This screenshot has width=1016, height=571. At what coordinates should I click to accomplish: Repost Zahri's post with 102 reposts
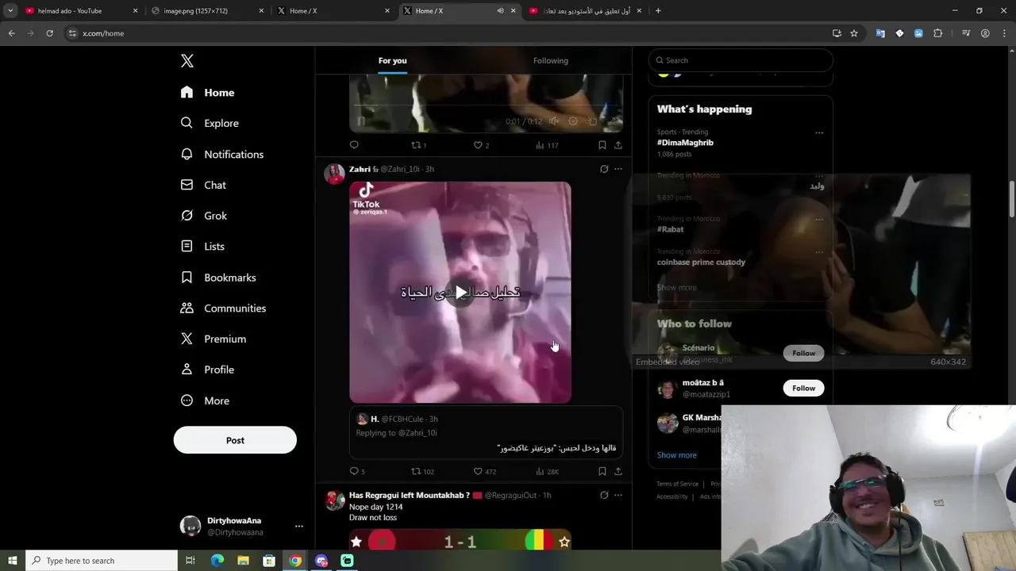[x=422, y=471]
